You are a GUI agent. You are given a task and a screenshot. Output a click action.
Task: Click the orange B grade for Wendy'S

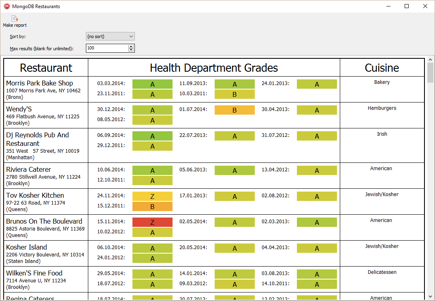(x=235, y=110)
